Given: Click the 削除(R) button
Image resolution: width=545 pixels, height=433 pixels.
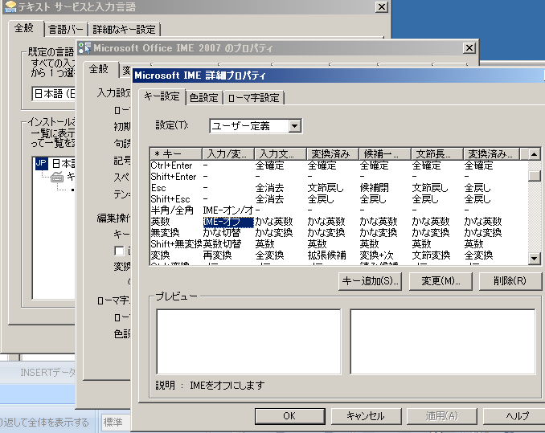Looking at the screenshot, I should click(x=510, y=281).
